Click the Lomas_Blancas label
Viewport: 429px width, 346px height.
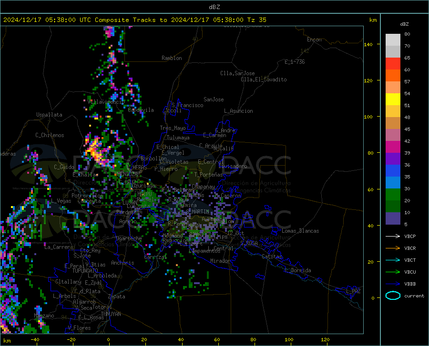300,231
